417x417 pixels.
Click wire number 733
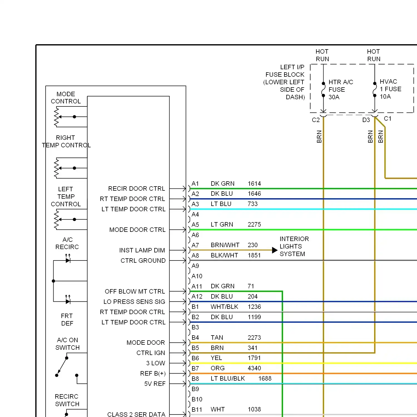253,204
